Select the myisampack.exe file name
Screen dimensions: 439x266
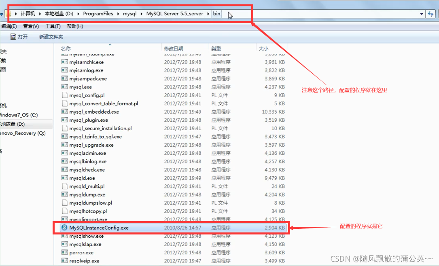pos(88,78)
